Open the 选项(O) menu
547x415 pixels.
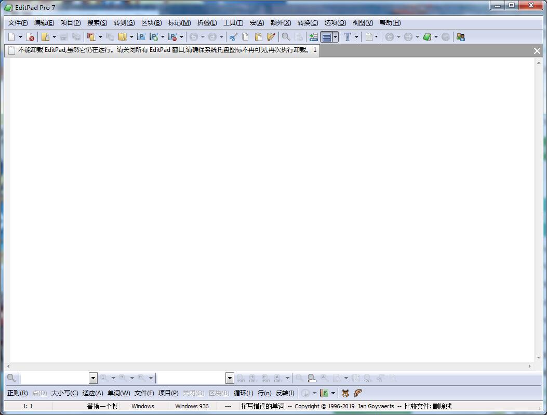coord(335,23)
